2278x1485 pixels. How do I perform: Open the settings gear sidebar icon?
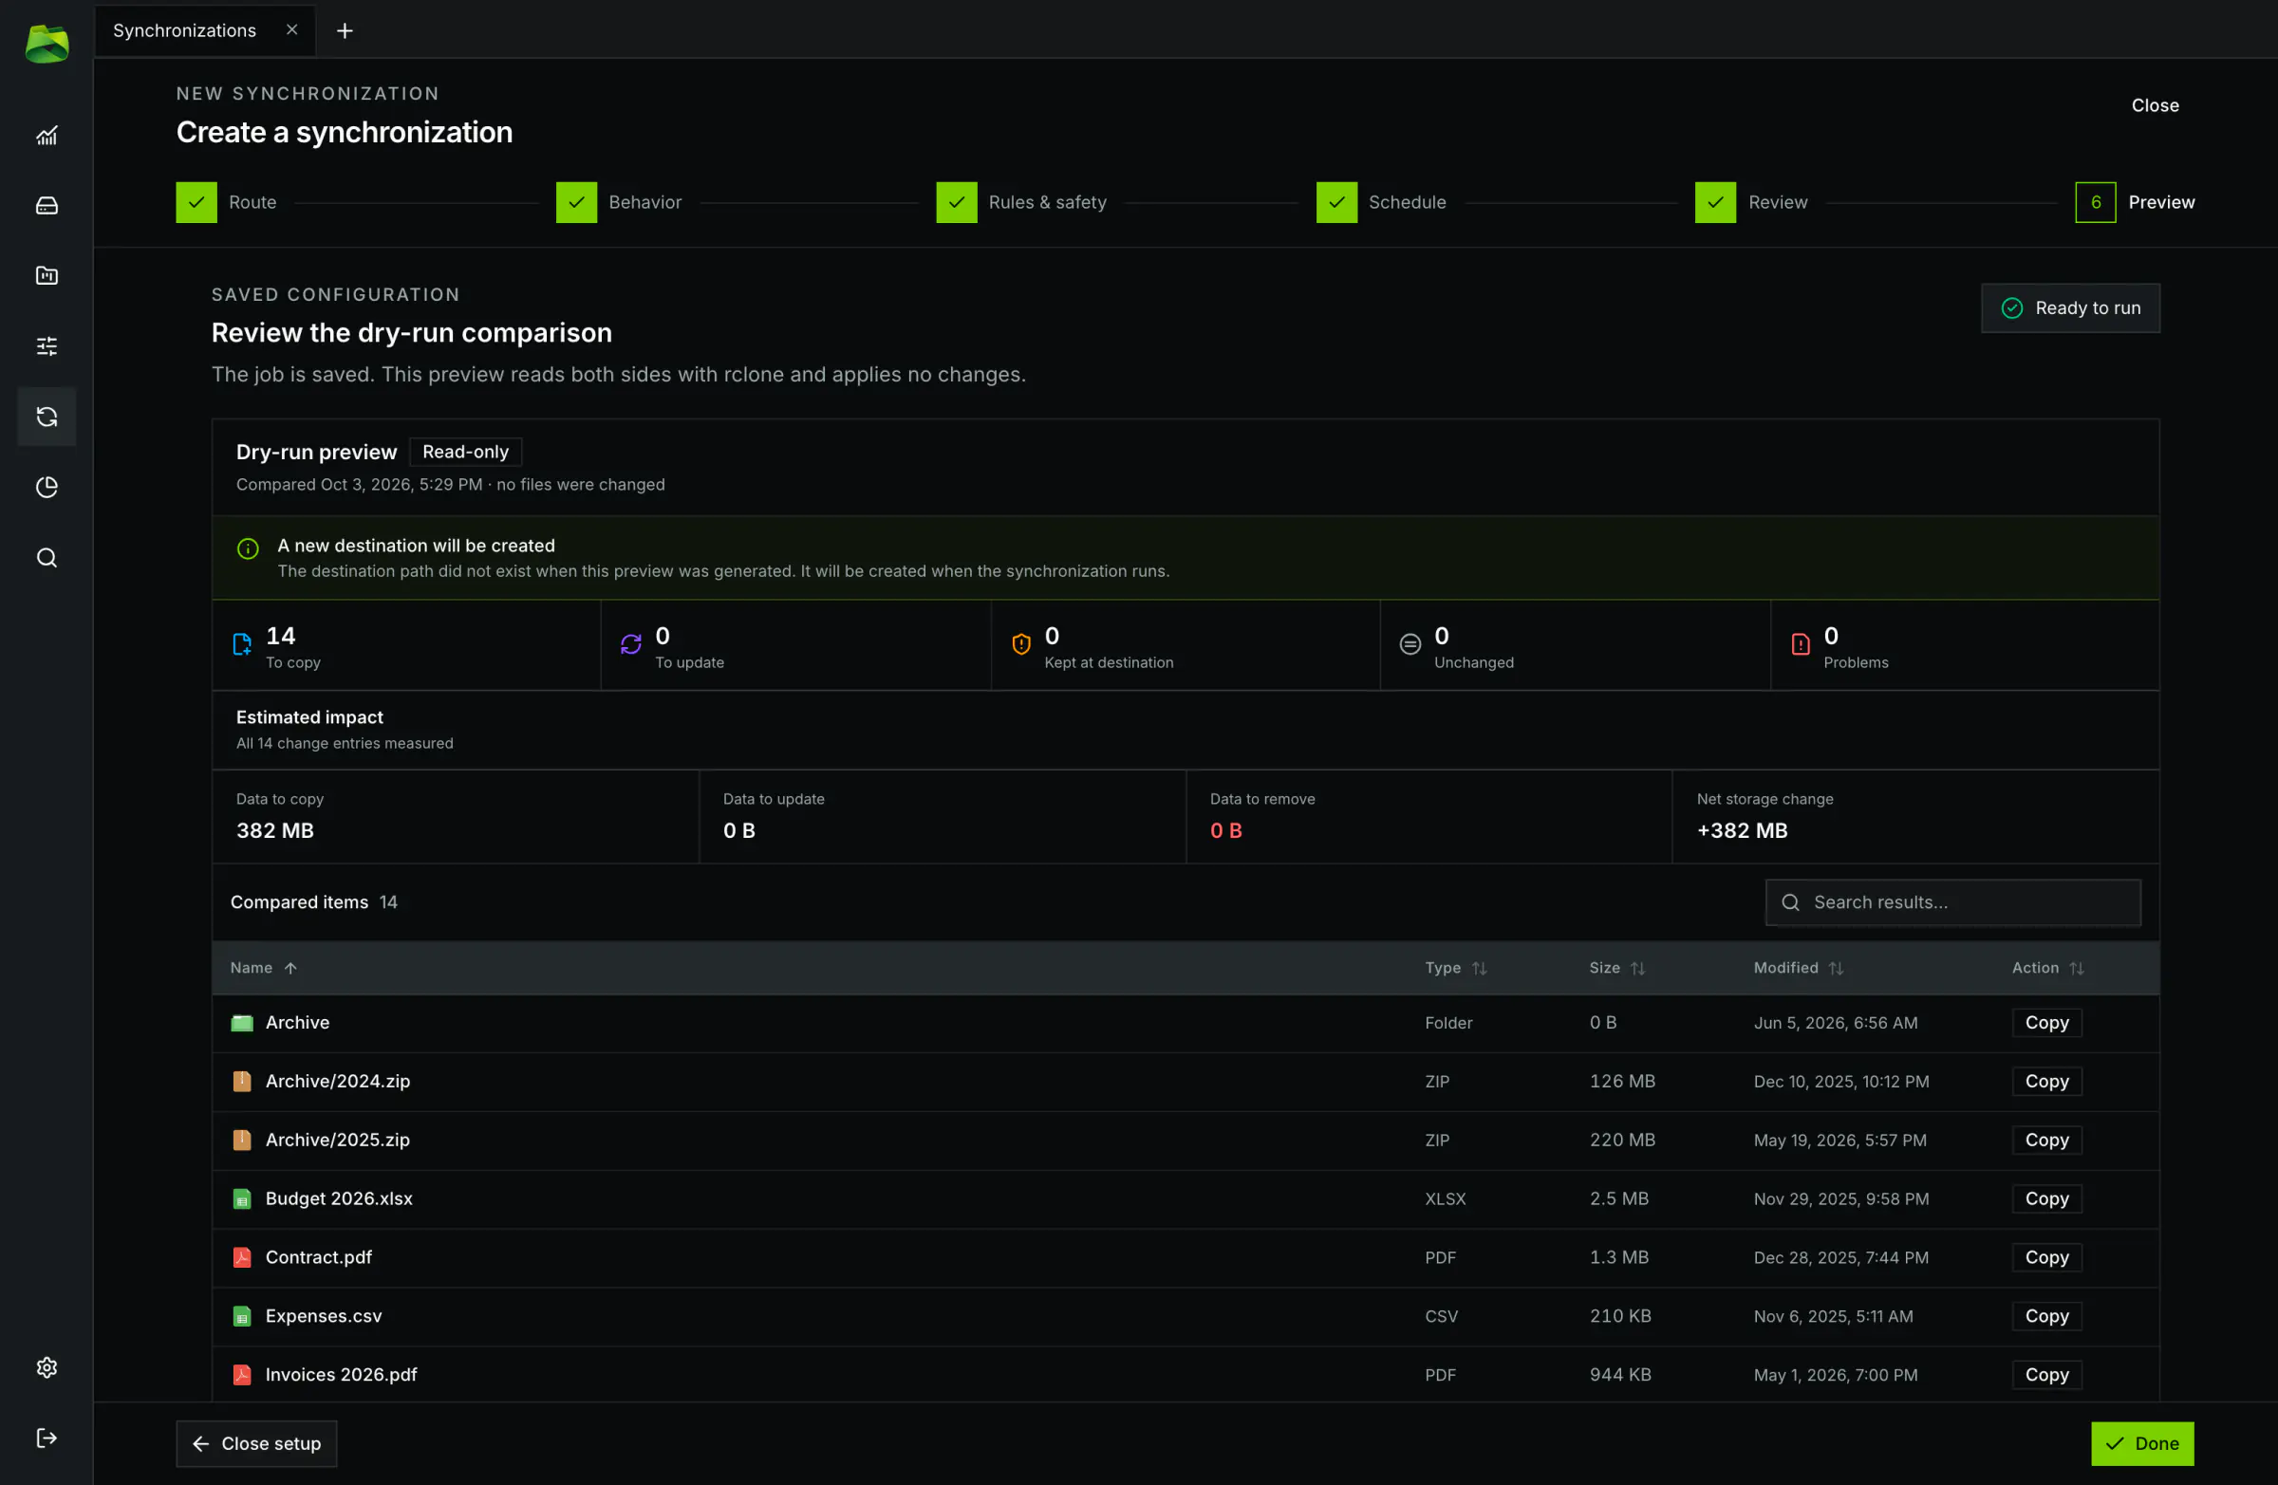click(x=47, y=1367)
